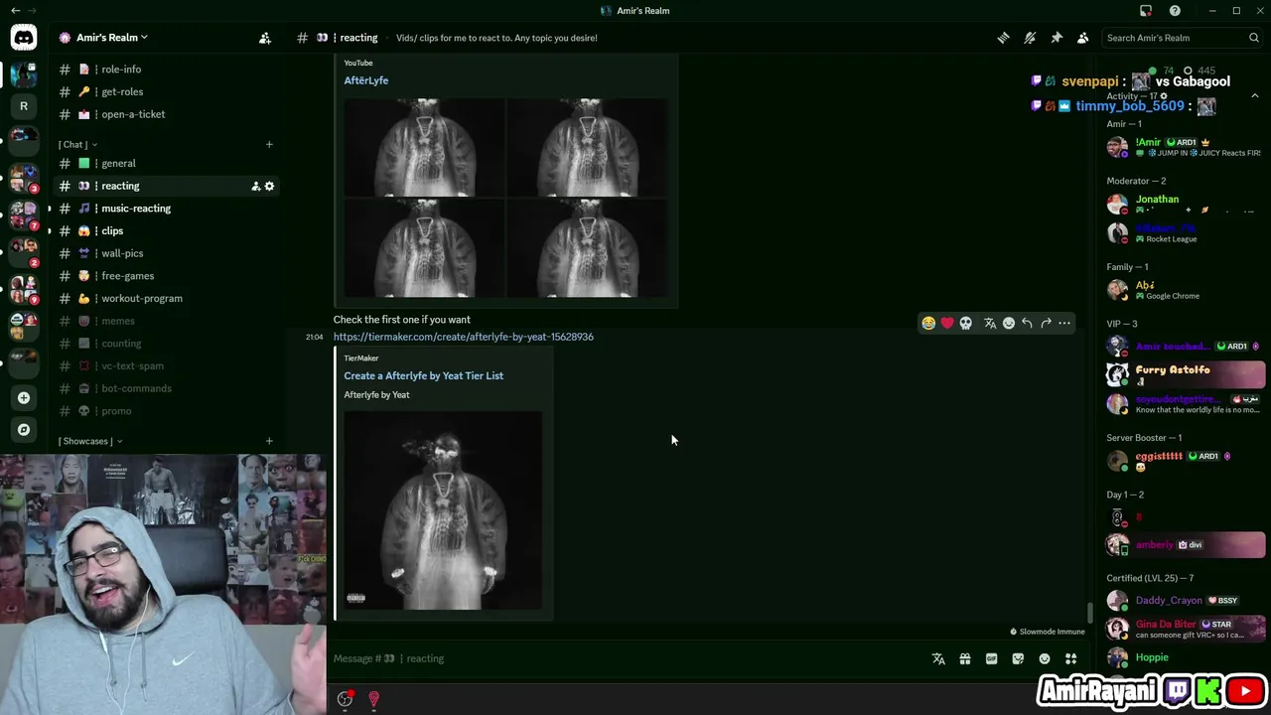Viewport: 1271px width, 715px height.
Task: Open the GIF picker button
Action: click(991, 658)
